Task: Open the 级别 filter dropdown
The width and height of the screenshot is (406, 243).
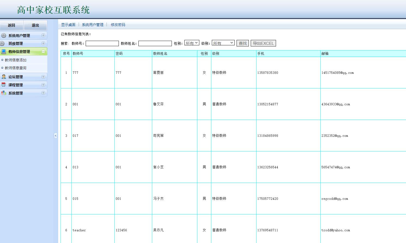Action: (223, 43)
